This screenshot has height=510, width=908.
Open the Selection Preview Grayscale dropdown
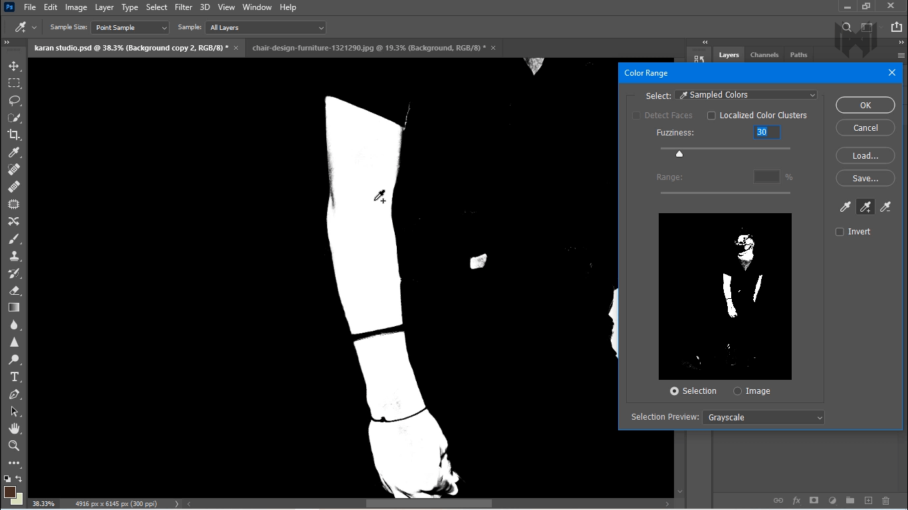tap(763, 418)
